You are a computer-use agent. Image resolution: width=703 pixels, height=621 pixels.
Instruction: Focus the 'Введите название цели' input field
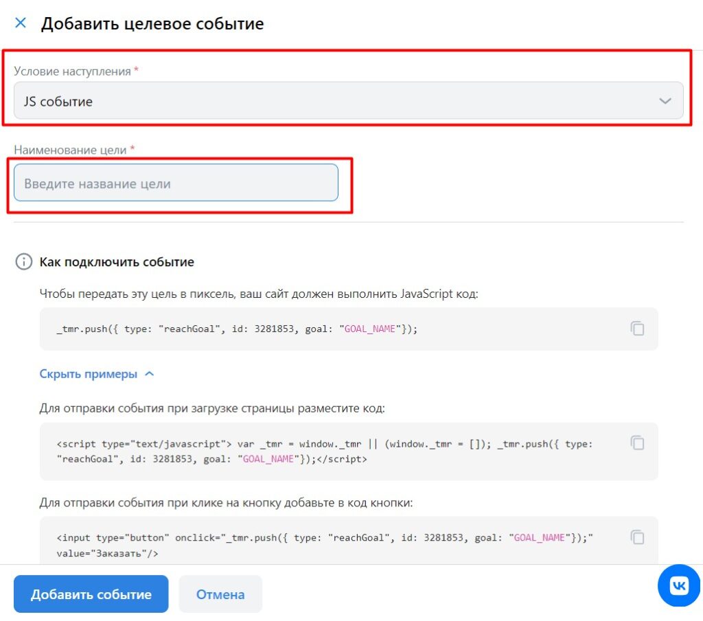pos(176,183)
